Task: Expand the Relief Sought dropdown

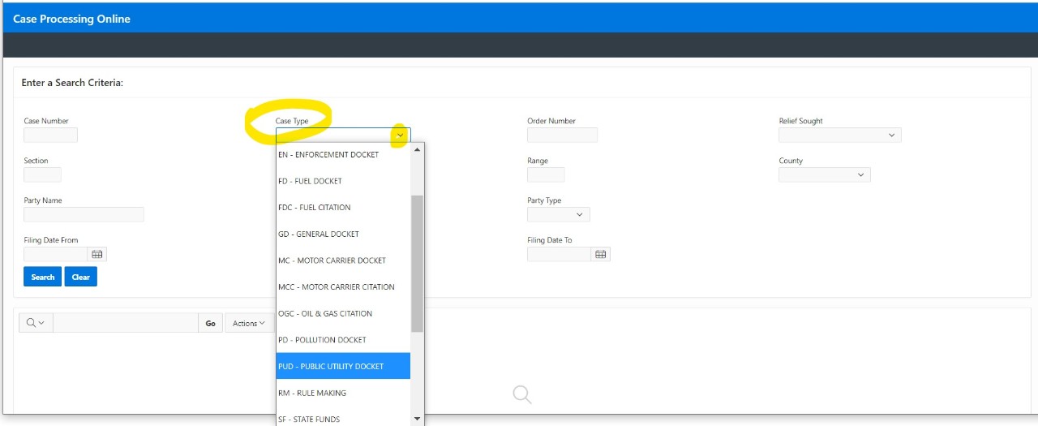Action: coord(839,136)
